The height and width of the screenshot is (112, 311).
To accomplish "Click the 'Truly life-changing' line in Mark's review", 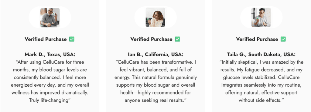I will (50, 100).
